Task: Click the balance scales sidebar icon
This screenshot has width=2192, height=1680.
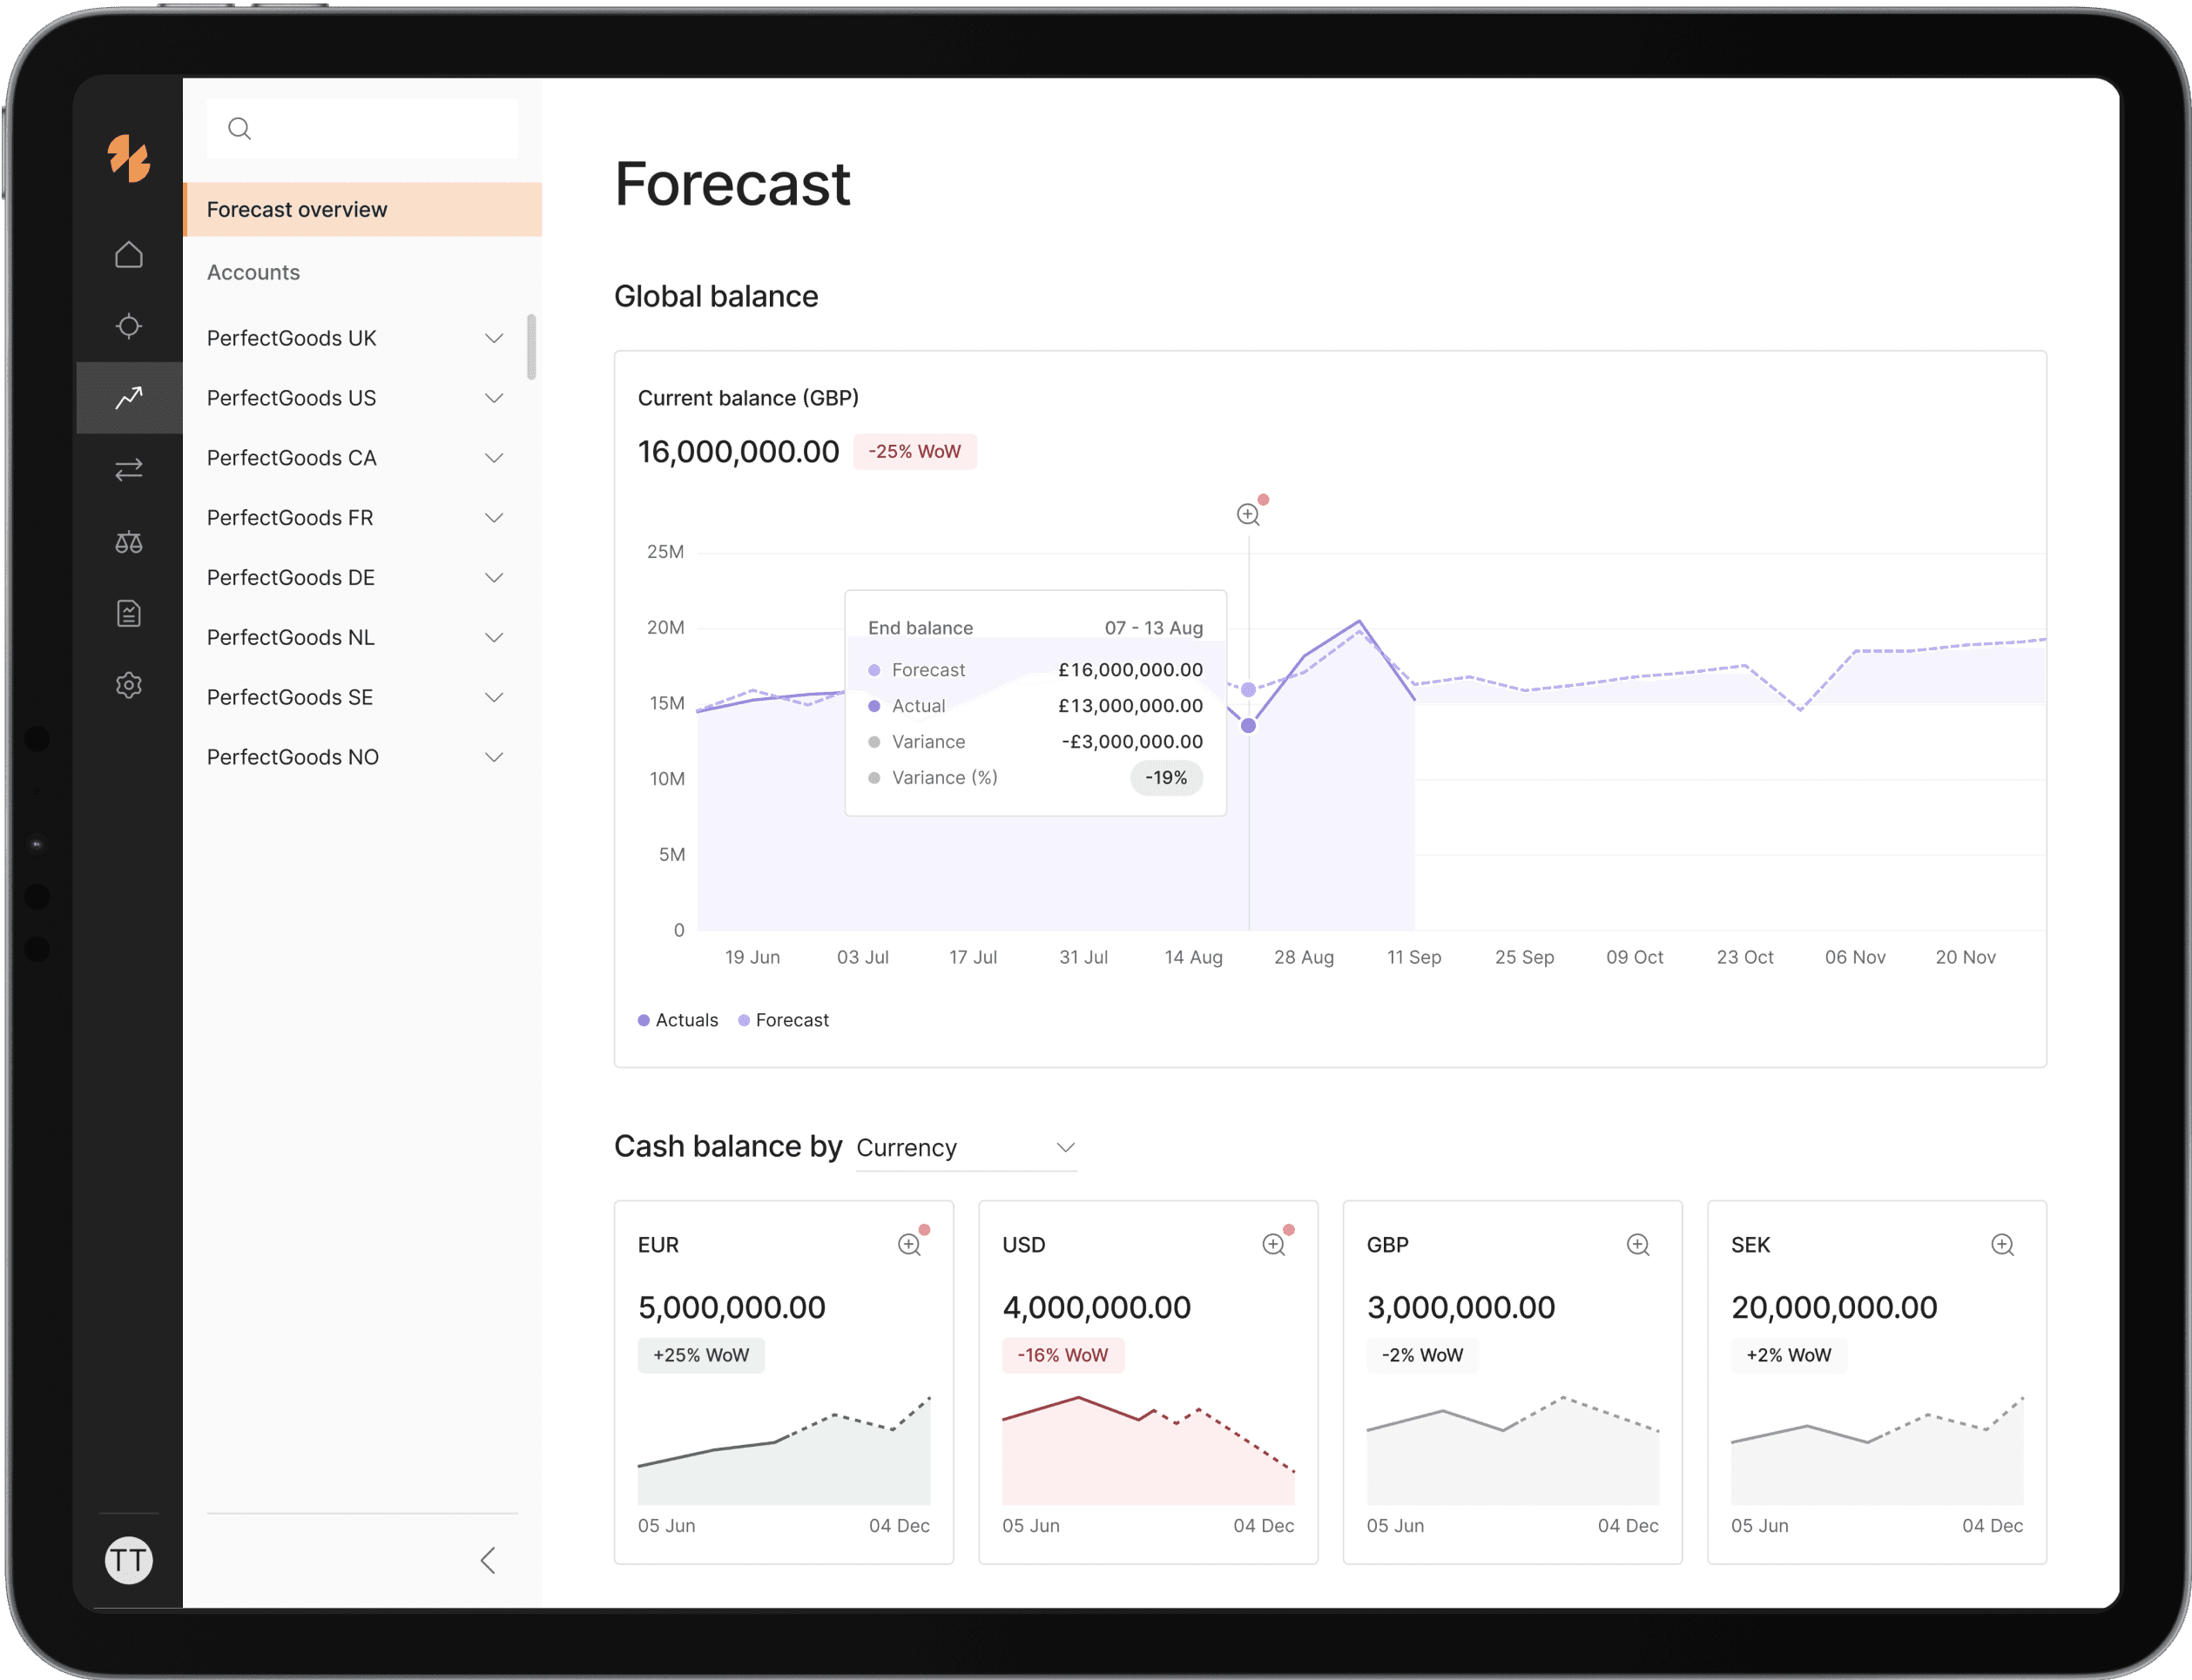Action: [x=129, y=542]
